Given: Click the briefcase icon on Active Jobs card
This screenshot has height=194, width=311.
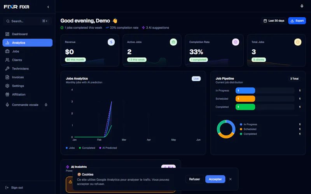Looking at the screenshot, I should [x=173, y=42].
